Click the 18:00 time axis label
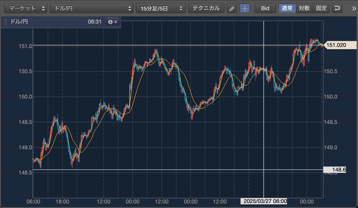Viewport: 358px width, 208px height. tap(62, 201)
